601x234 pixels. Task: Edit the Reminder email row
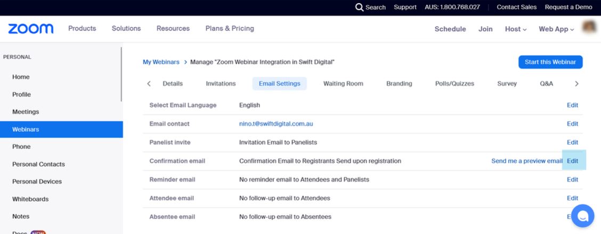point(572,179)
